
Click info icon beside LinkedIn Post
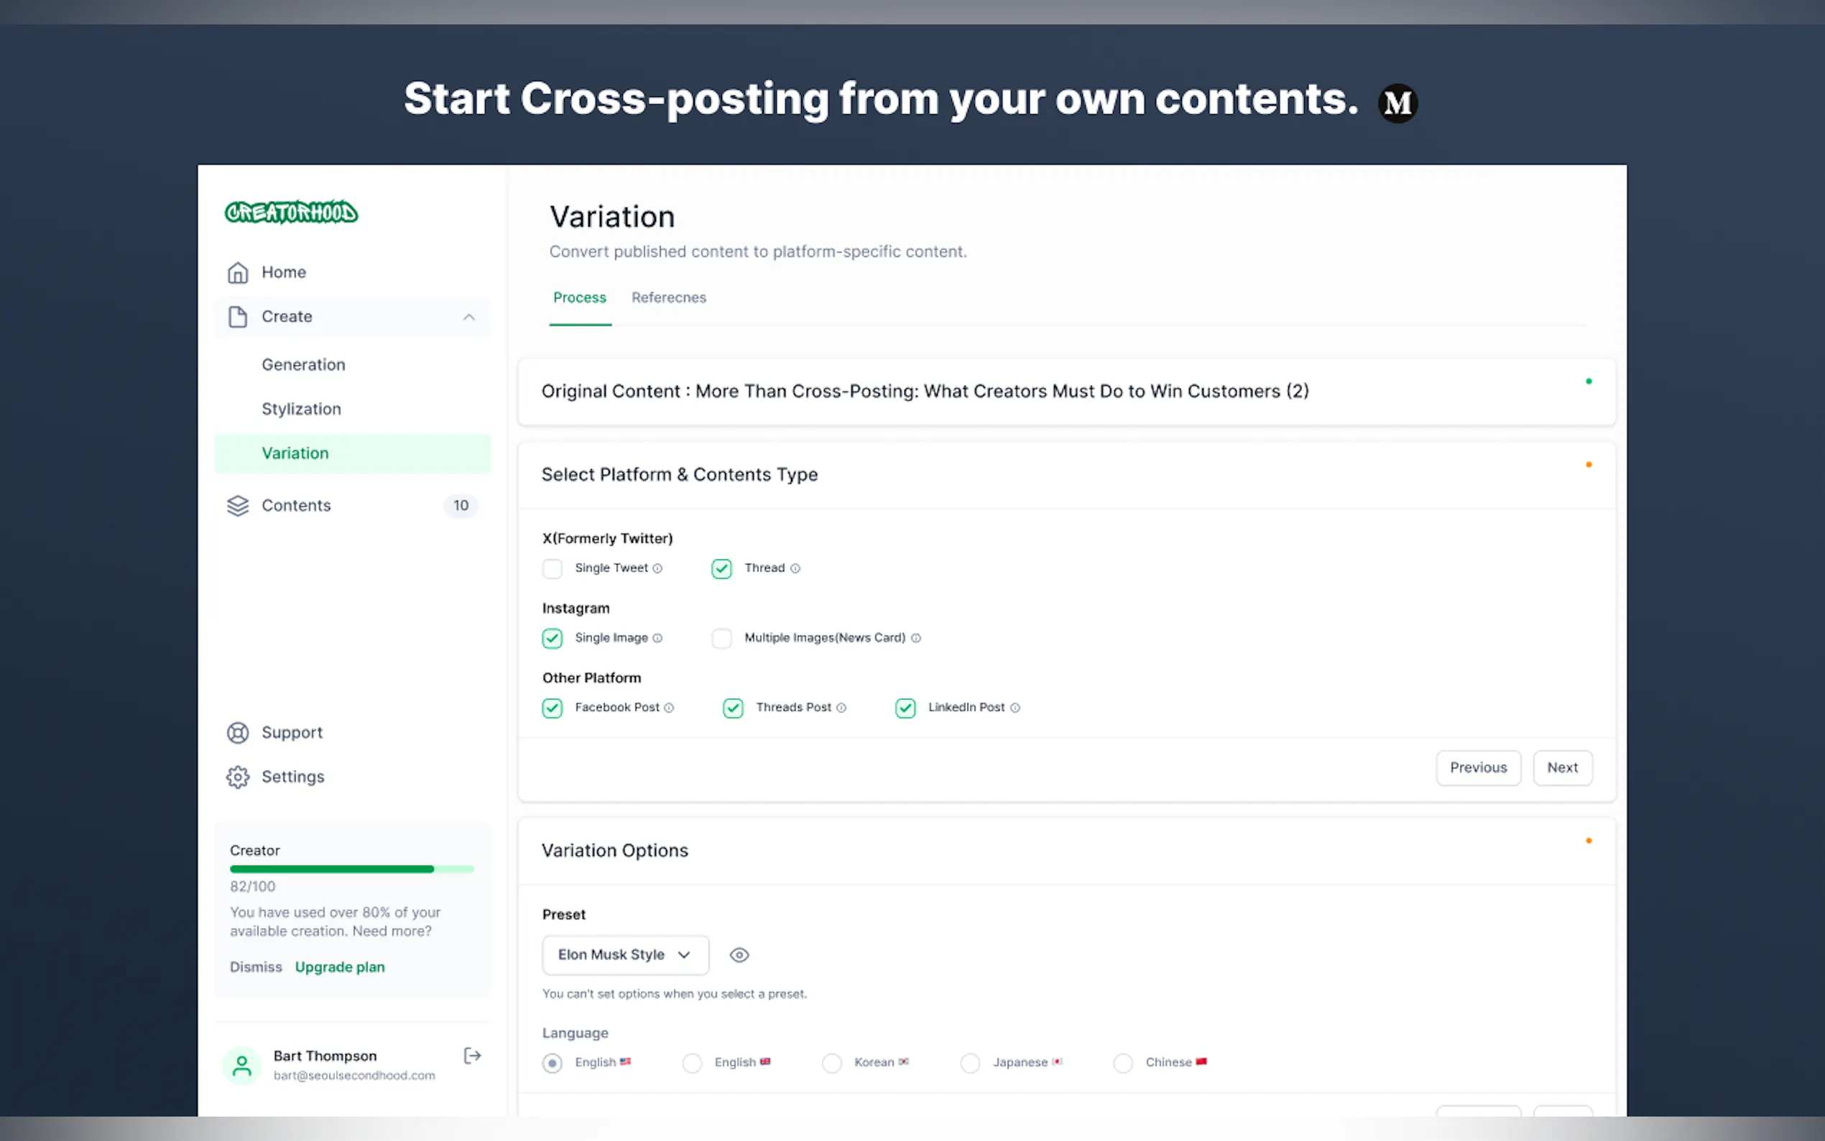1015,708
